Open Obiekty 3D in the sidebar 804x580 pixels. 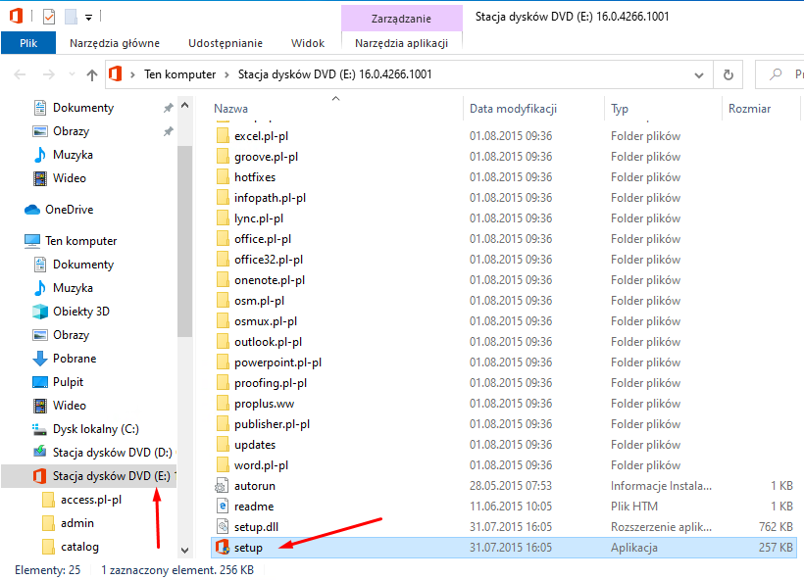(x=81, y=312)
